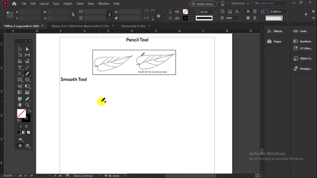Open the page number dropdown

point(49,176)
